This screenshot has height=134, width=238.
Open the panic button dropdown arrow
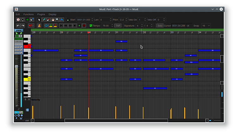point(34,26)
